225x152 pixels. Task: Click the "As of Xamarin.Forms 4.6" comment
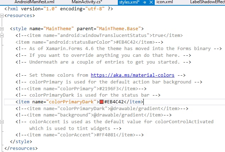(119, 49)
